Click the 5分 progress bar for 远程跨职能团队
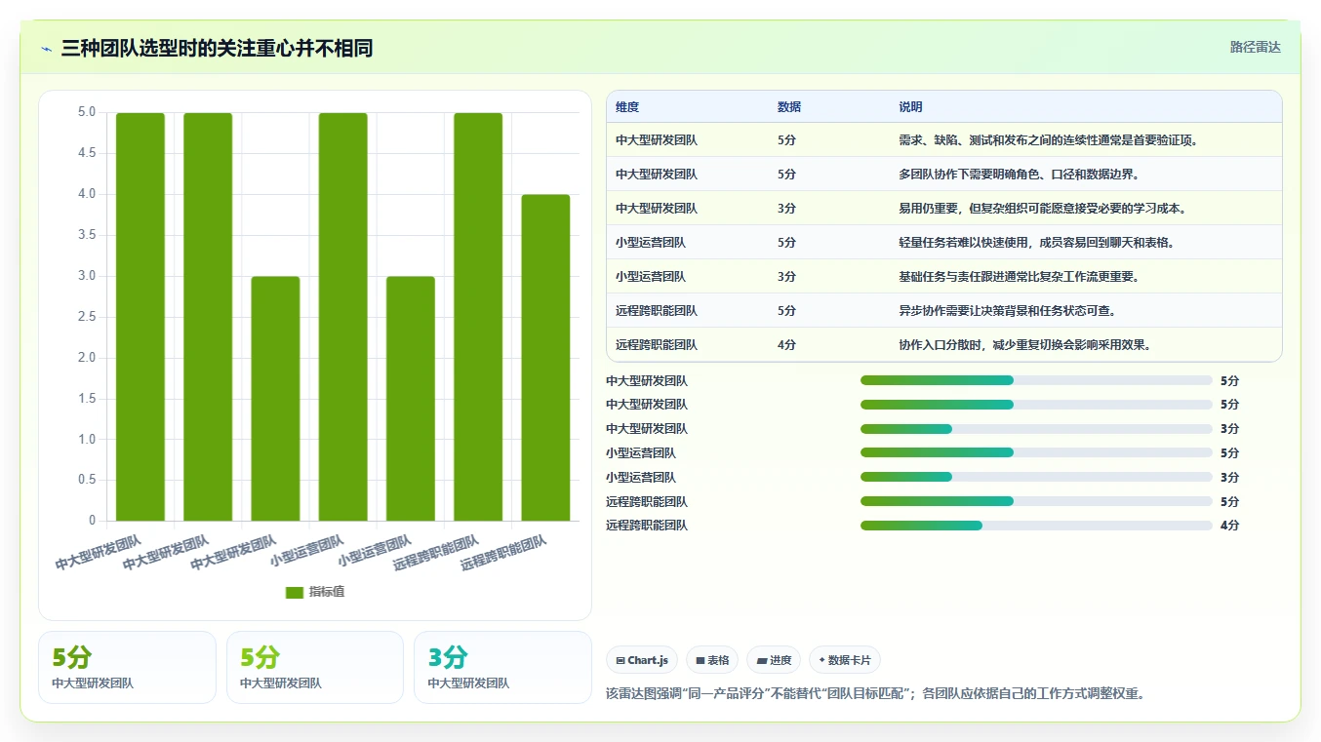Viewport: 1321px width, 742px height. coord(1036,501)
